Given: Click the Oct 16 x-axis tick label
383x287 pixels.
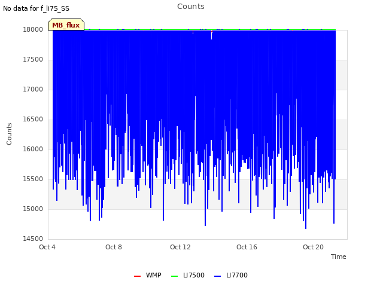Looking at the screenshot, I should coord(247,247).
